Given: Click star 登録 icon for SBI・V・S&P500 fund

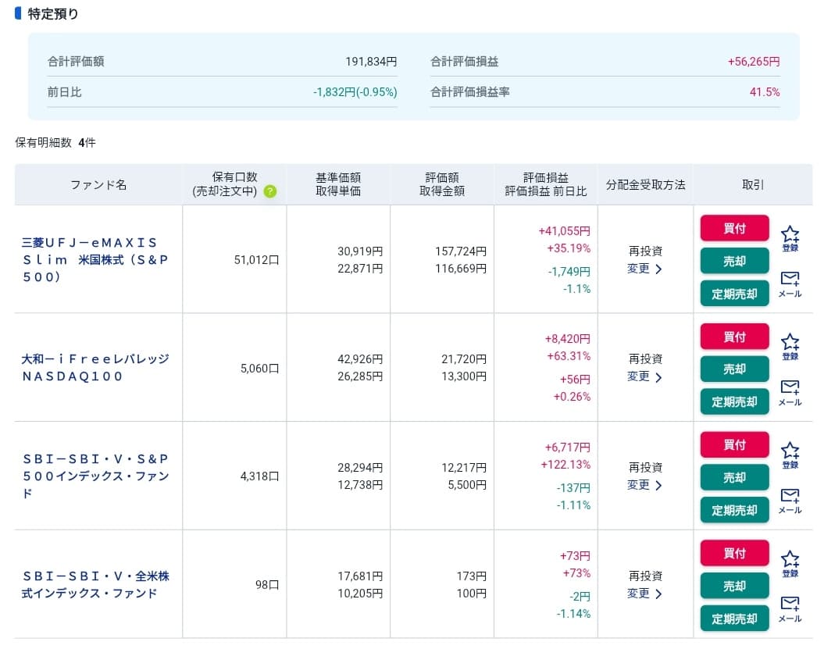Looking at the screenshot, I should pyautogui.click(x=790, y=451).
